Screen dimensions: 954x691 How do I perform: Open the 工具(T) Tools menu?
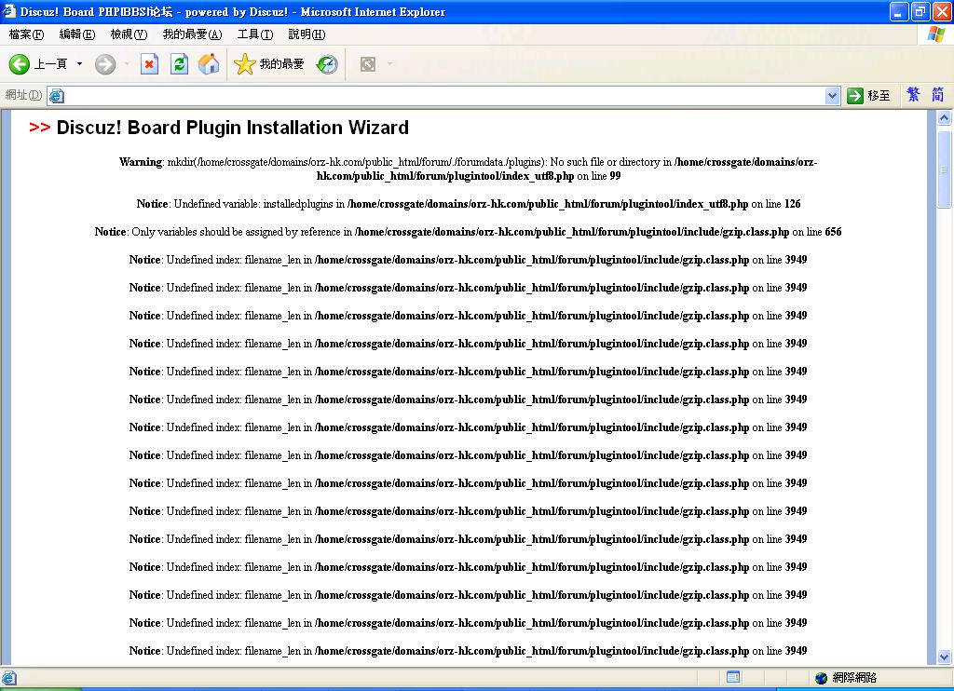click(x=255, y=34)
